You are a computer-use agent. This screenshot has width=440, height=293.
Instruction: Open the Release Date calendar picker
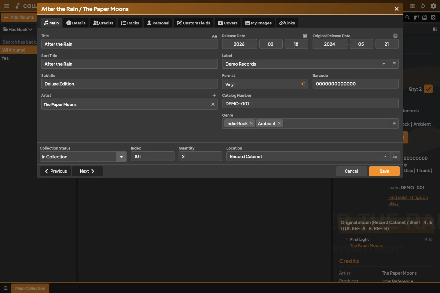click(305, 36)
